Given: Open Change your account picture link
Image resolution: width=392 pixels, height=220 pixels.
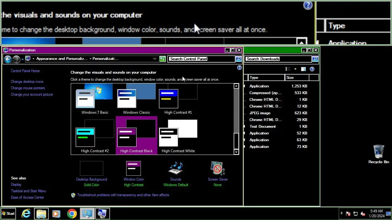Looking at the screenshot, I should point(32,94).
